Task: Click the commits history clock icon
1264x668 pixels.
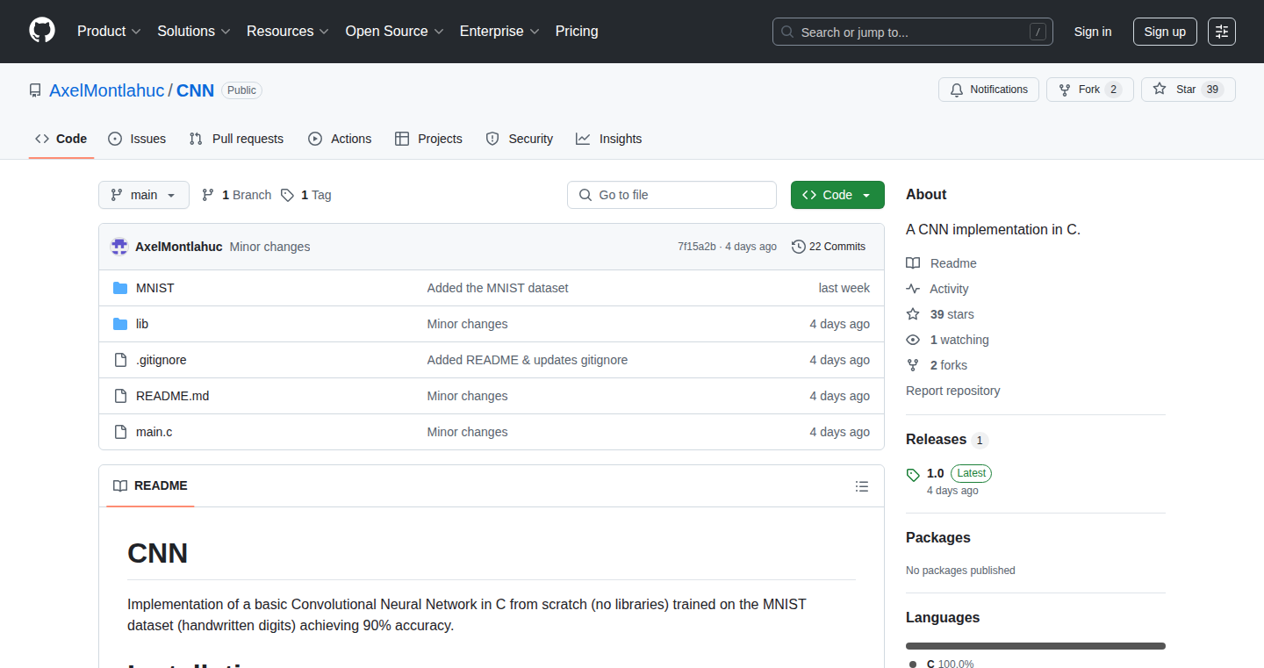Action: pos(799,247)
